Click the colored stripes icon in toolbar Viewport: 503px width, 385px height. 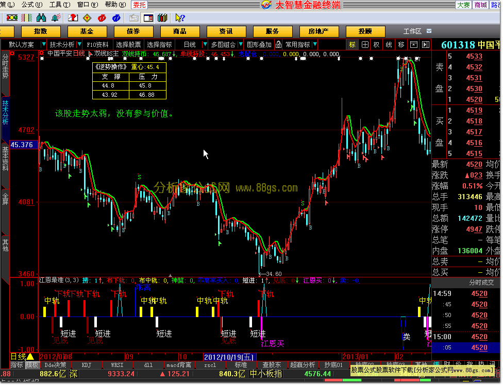(27, 18)
